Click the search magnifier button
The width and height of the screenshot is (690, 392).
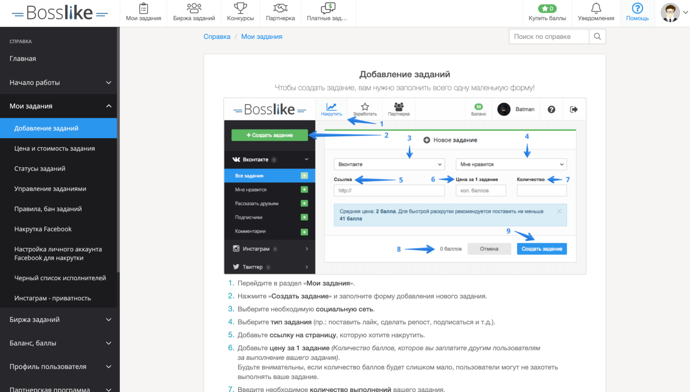pos(597,37)
